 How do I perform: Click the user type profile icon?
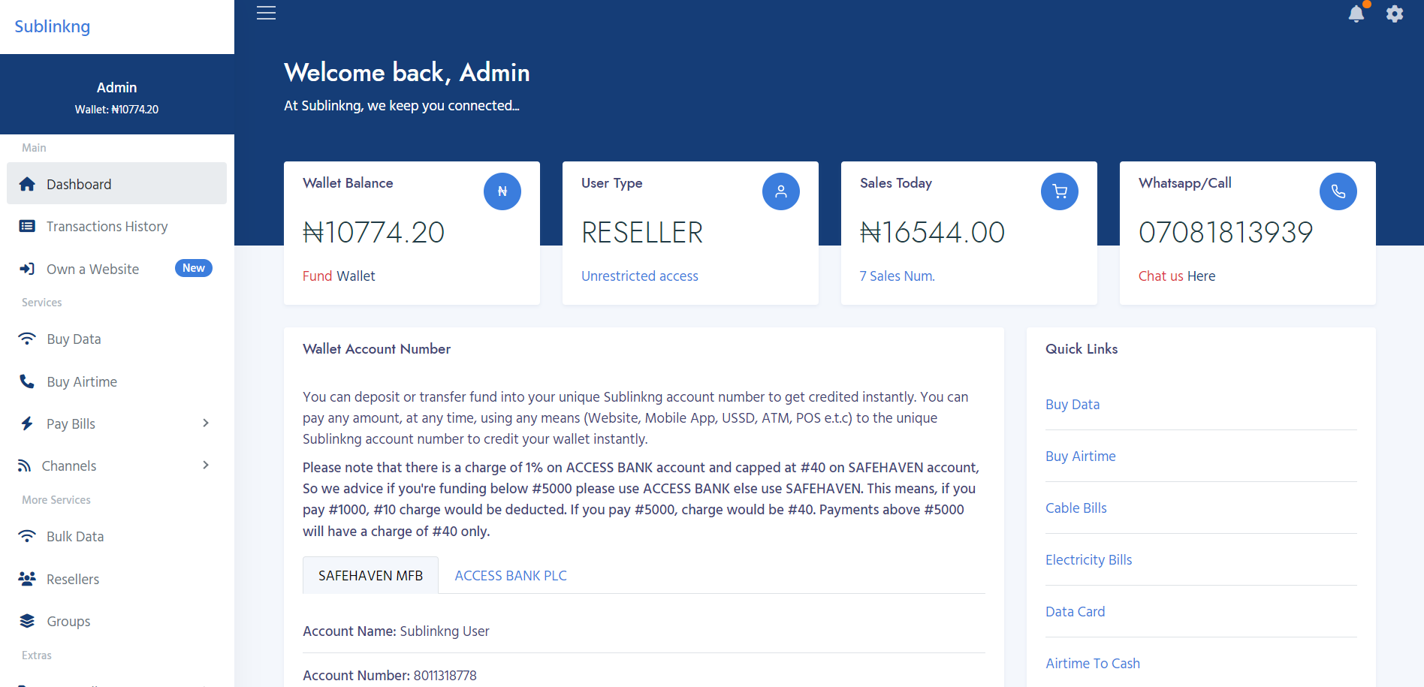pyautogui.click(x=780, y=191)
